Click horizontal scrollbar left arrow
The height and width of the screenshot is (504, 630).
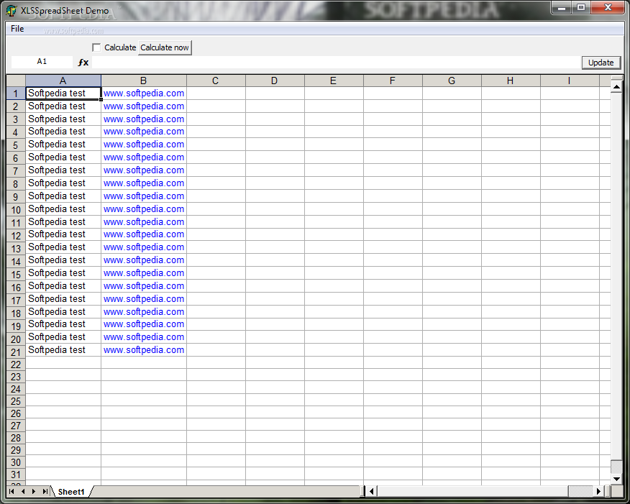(x=372, y=491)
